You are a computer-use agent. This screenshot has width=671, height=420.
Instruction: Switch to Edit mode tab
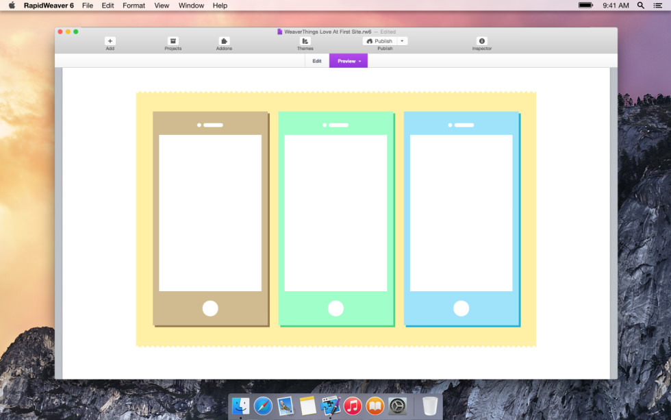[317, 61]
